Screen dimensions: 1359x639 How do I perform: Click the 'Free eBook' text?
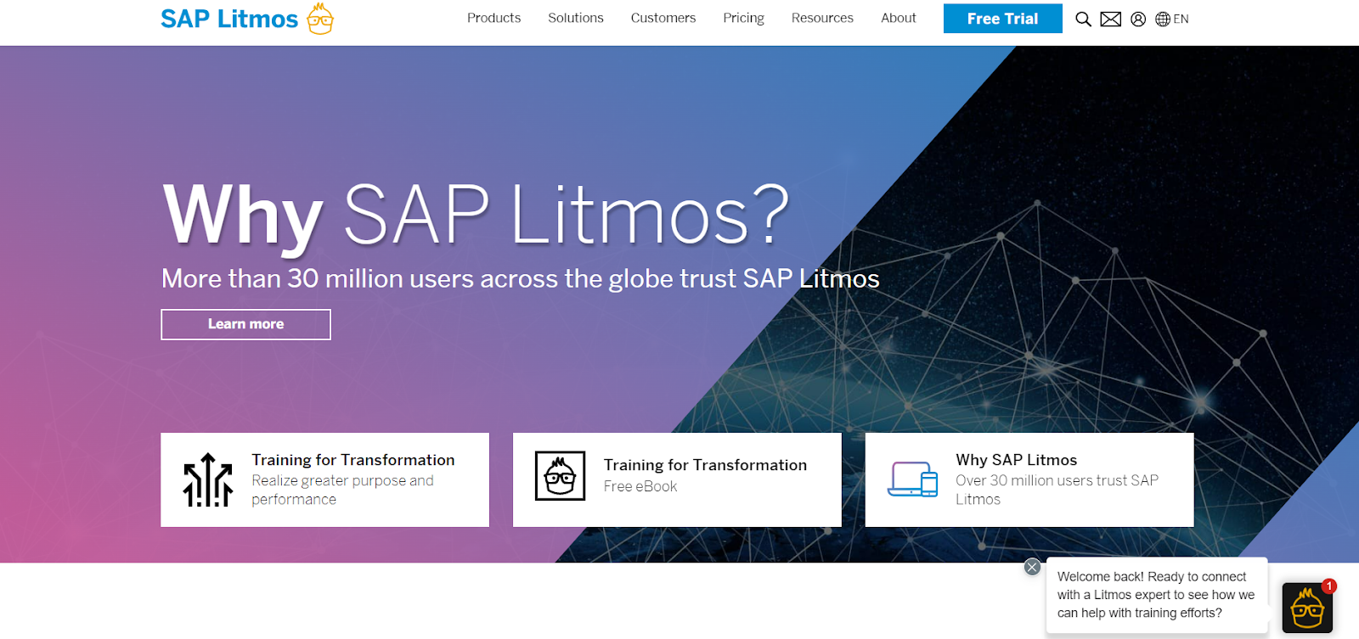(640, 486)
